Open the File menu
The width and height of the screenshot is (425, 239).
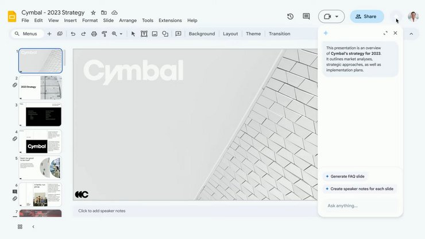point(25,21)
